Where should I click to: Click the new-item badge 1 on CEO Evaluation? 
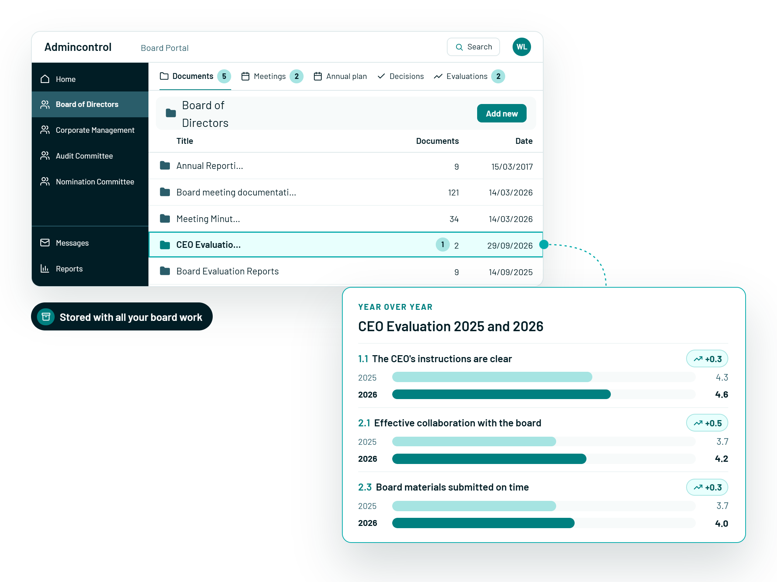coord(442,245)
